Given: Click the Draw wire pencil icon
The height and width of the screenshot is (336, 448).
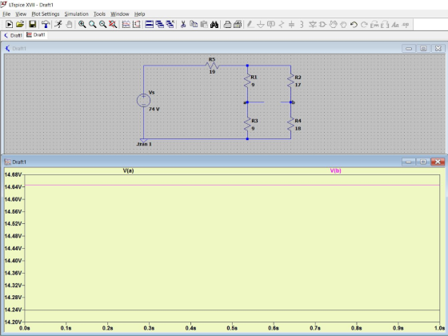Looking at the screenshot, I should (x=250, y=25).
